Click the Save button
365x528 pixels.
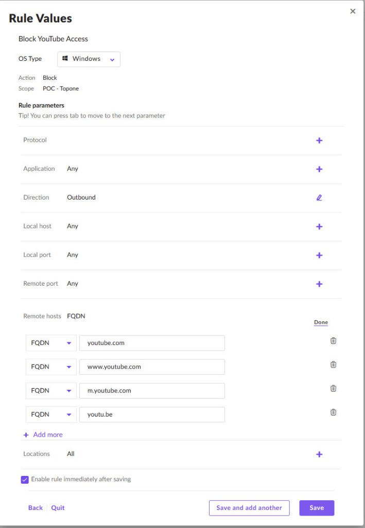317,508
